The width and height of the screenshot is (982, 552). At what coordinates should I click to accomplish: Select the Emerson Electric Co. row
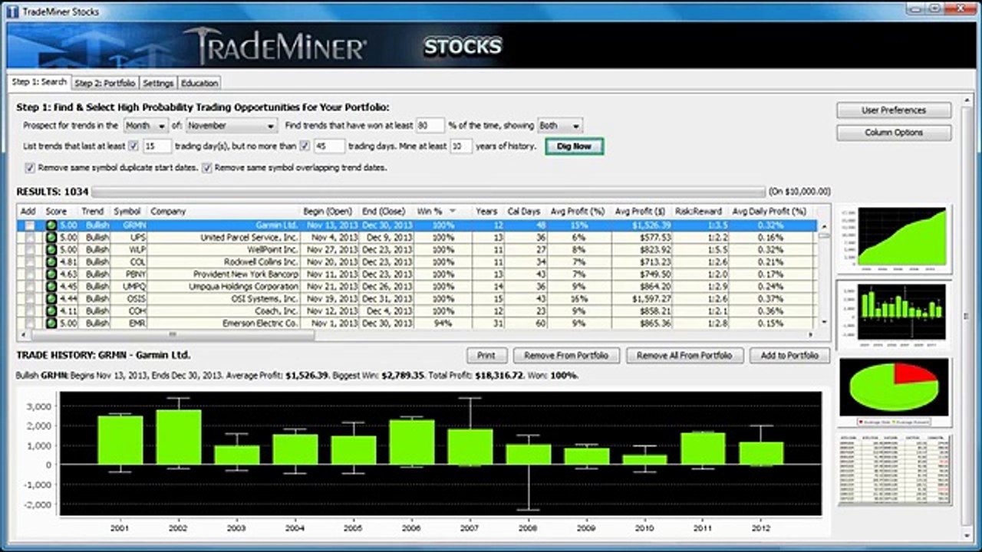pos(417,324)
